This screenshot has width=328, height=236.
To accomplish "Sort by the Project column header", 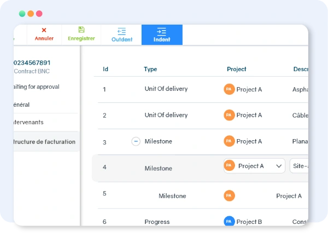I will coord(236,70).
